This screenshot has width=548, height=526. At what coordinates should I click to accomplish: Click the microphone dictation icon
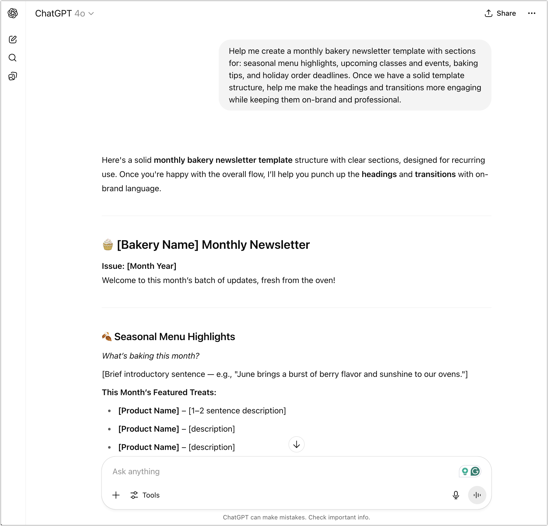tap(456, 495)
